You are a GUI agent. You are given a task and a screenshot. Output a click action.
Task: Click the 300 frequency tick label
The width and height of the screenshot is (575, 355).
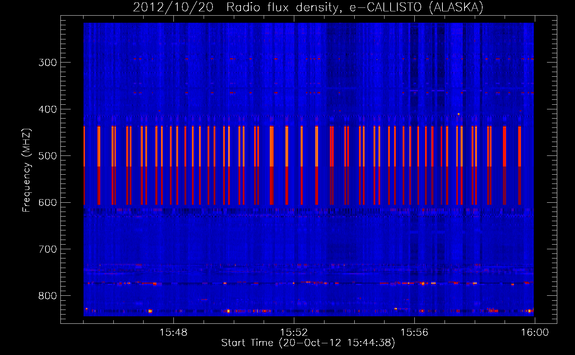(48, 62)
